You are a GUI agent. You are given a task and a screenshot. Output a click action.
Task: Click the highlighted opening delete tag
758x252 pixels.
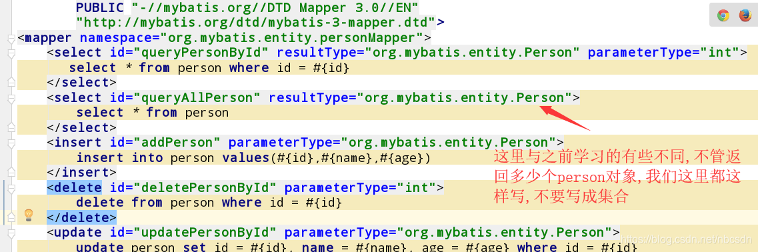[75, 187]
